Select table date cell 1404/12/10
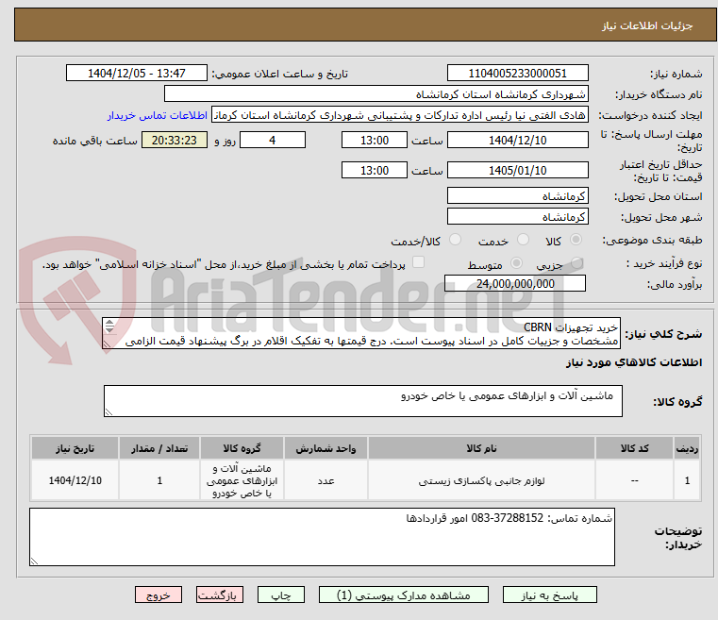 pyautogui.click(x=75, y=480)
